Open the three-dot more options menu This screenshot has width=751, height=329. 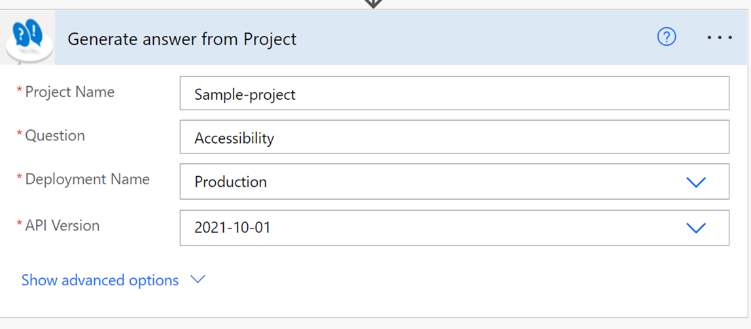coord(720,38)
